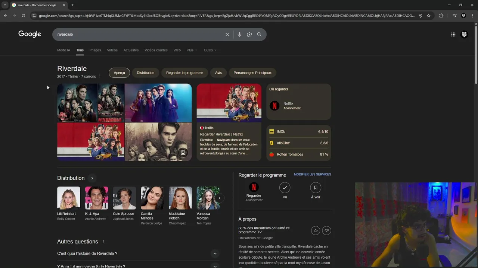Open the Outils dropdown
The width and height of the screenshot is (478, 268).
click(210, 50)
